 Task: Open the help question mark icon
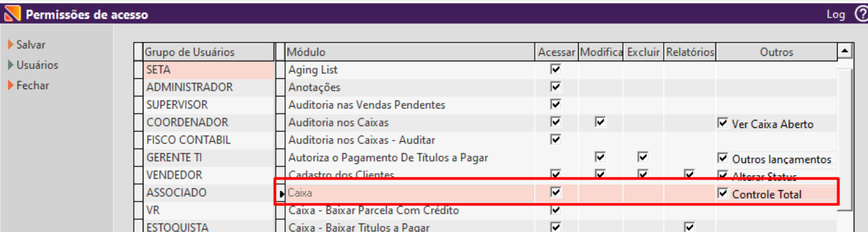pyautogui.click(x=861, y=13)
